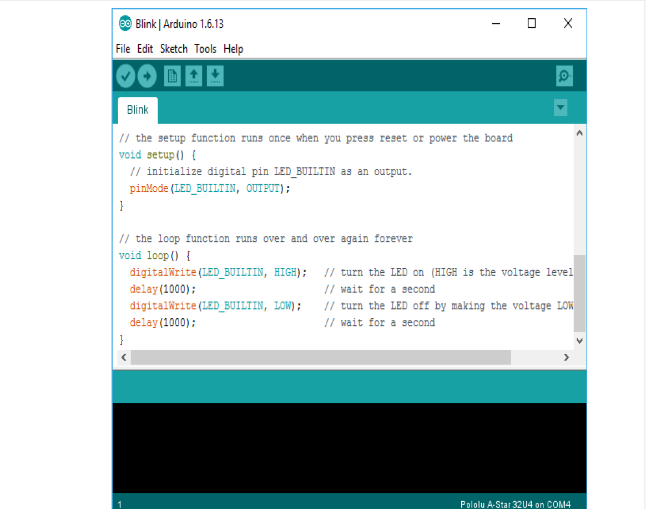Viewport: 646px width, 509px height.
Task: Click the horizontal scrollbar left arrow
Action: (x=124, y=357)
